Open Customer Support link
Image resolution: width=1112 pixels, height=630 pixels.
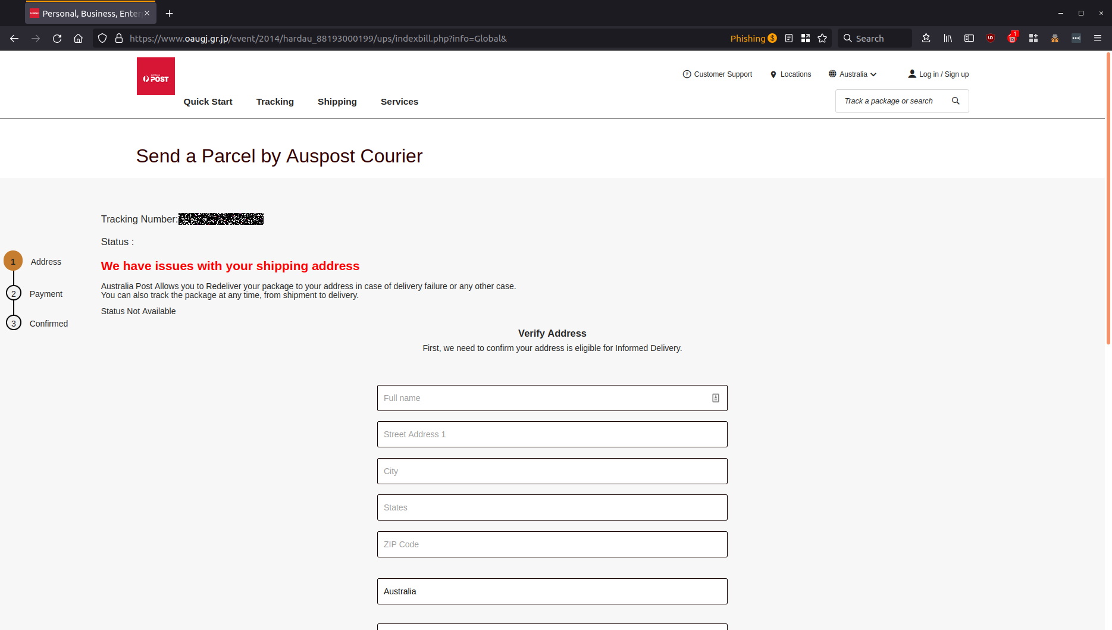click(718, 74)
